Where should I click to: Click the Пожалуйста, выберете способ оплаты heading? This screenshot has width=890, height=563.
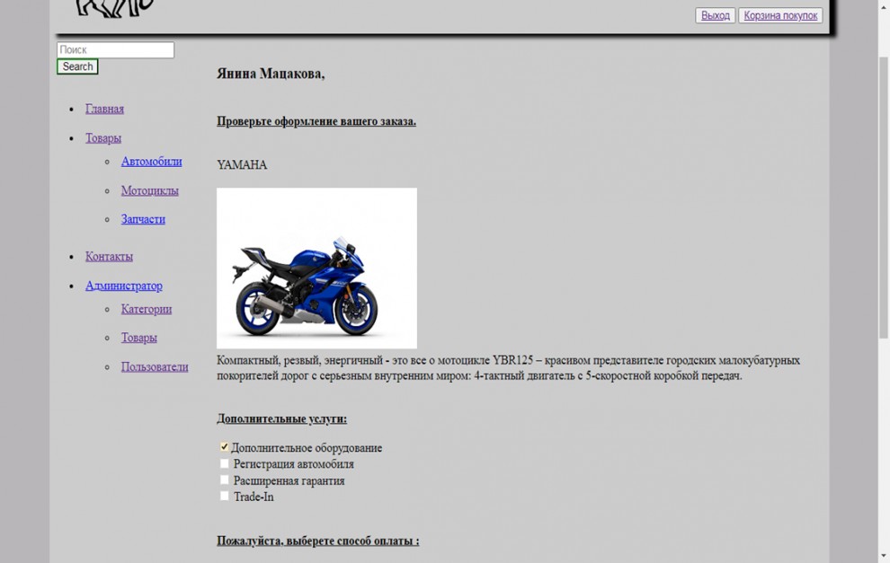318,541
